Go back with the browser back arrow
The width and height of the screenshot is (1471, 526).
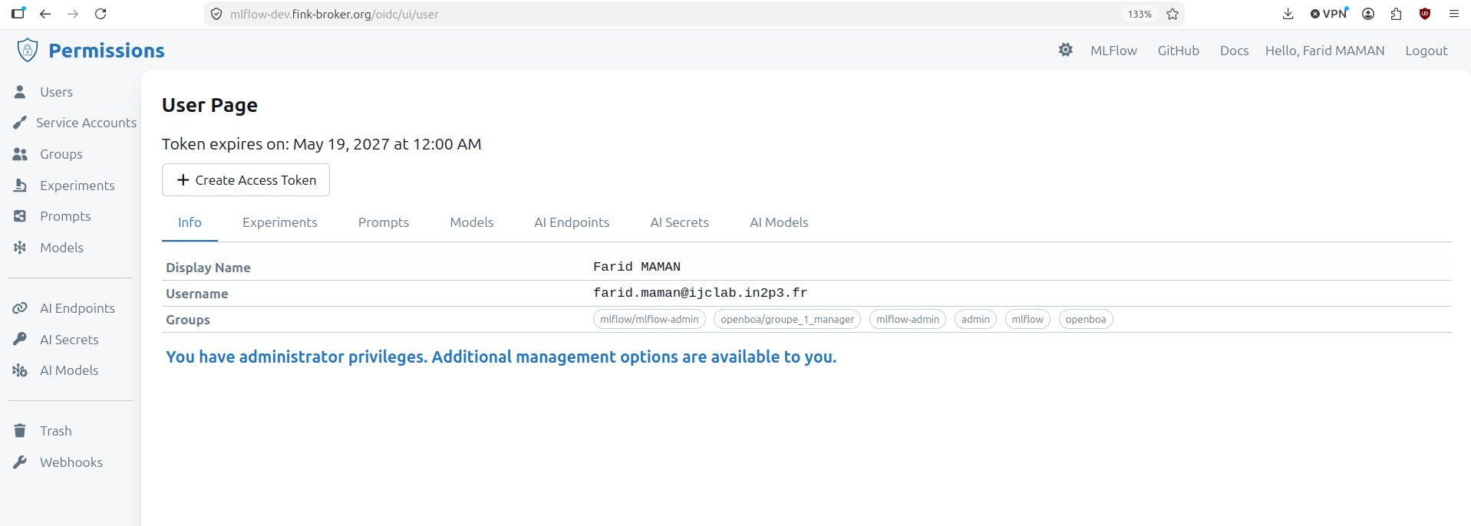[x=45, y=14]
